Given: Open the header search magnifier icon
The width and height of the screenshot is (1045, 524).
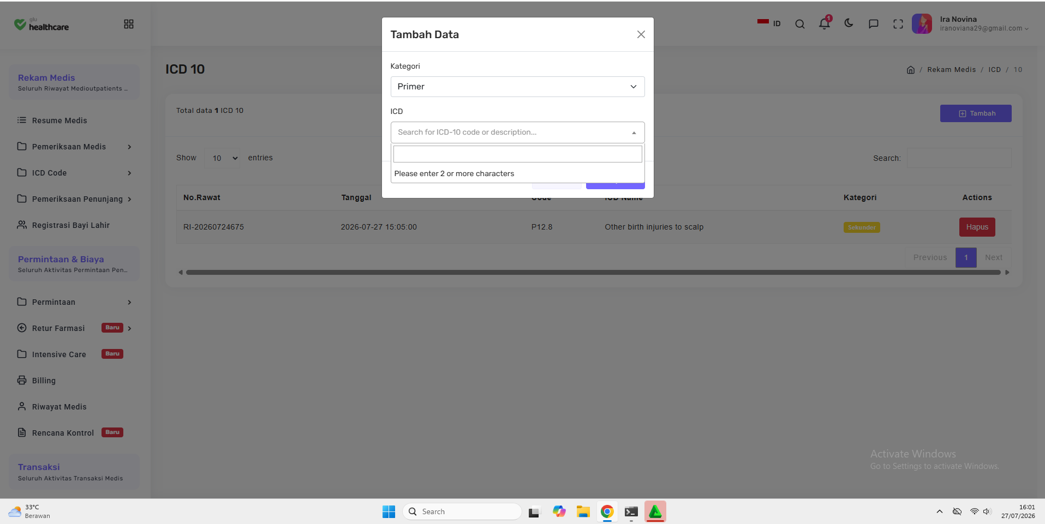Looking at the screenshot, I should tap(800, 24).
